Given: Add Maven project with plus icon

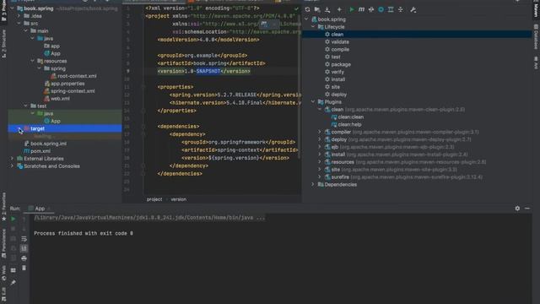Looking at the screenshot, I should [x=339, y=9].
